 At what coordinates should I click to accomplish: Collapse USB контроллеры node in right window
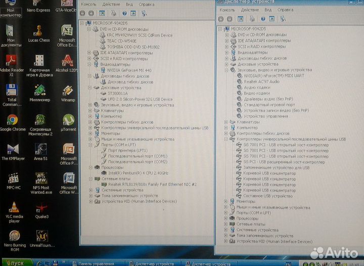tap(225, 139)
